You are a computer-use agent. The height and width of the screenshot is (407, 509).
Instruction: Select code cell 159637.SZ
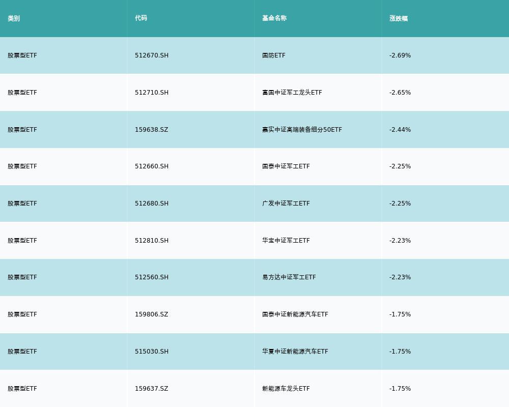[x=152, y=389]
